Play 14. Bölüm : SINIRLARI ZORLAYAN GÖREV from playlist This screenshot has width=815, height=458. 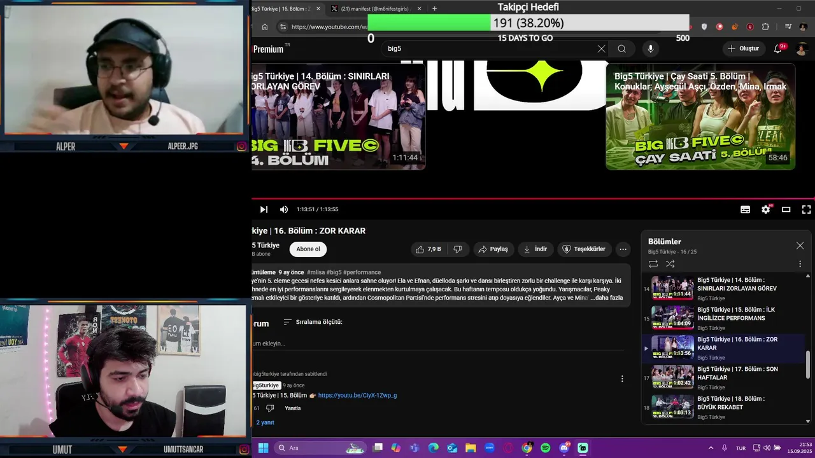click(x=723, y=289)
